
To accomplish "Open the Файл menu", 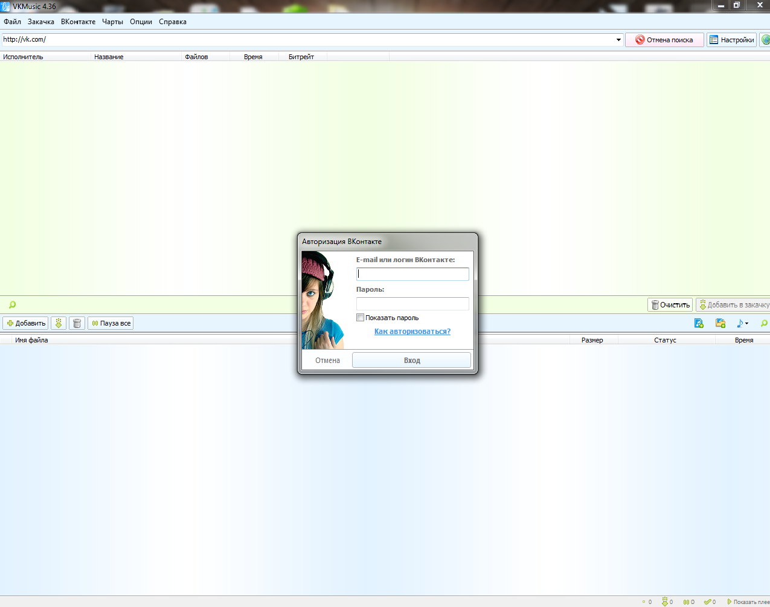I will [12, 22].
